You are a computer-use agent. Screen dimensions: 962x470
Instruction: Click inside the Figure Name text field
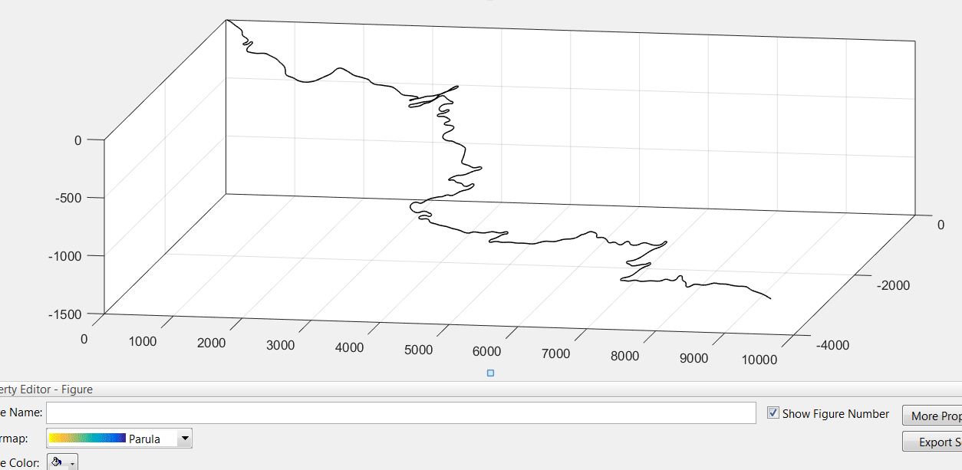pos(400,413)
